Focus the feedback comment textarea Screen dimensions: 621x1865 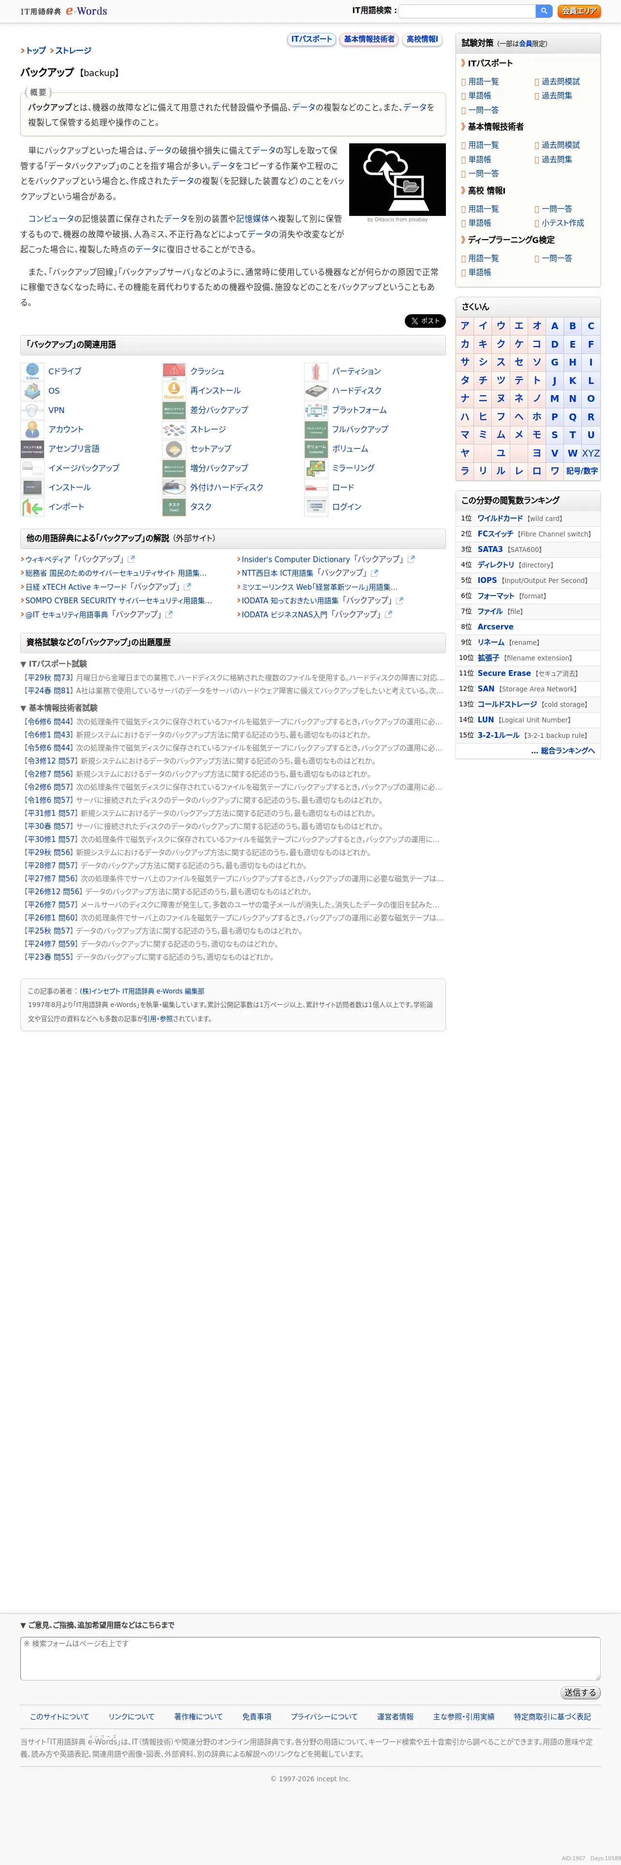pos(310,1659)
